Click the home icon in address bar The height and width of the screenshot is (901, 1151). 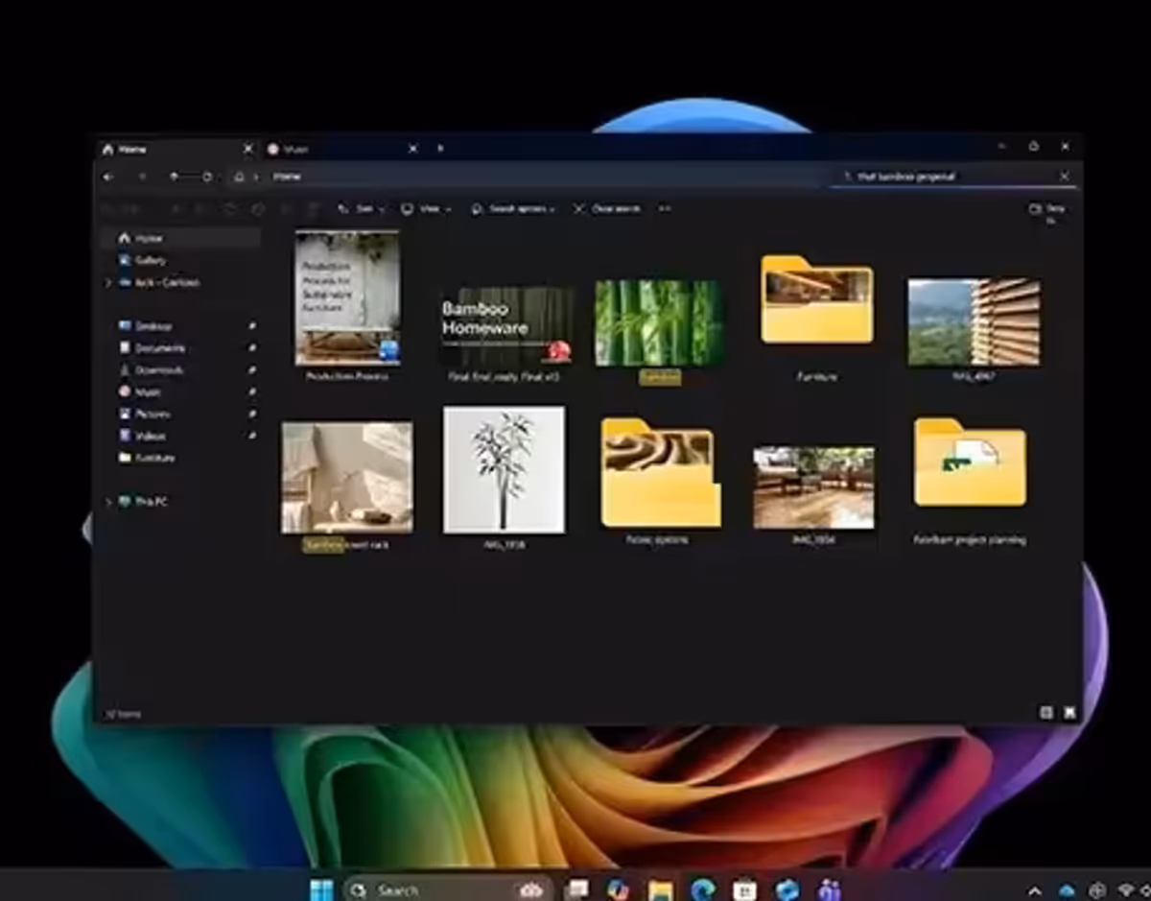coord(240,177)
